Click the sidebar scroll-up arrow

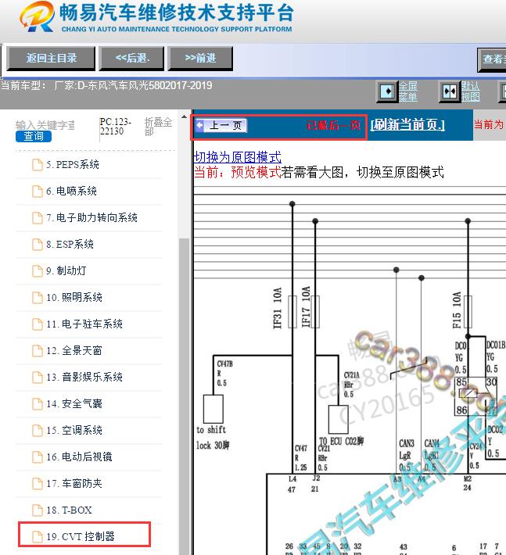184,116
